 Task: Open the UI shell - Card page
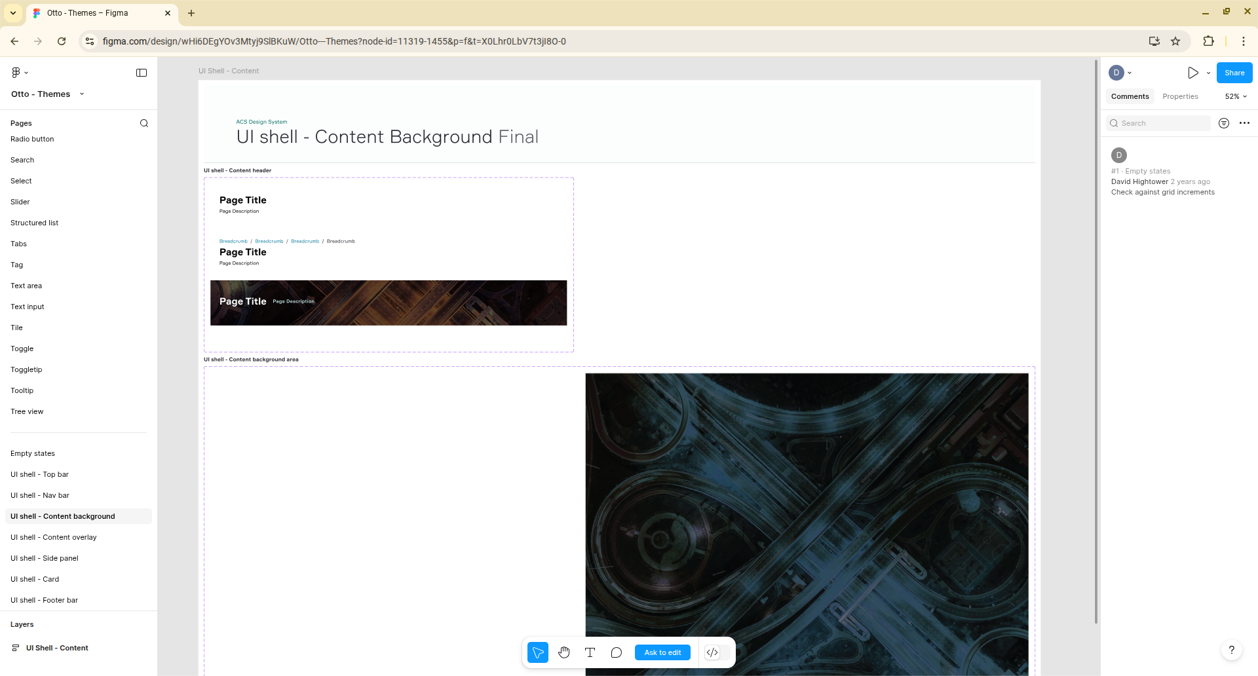35,579
